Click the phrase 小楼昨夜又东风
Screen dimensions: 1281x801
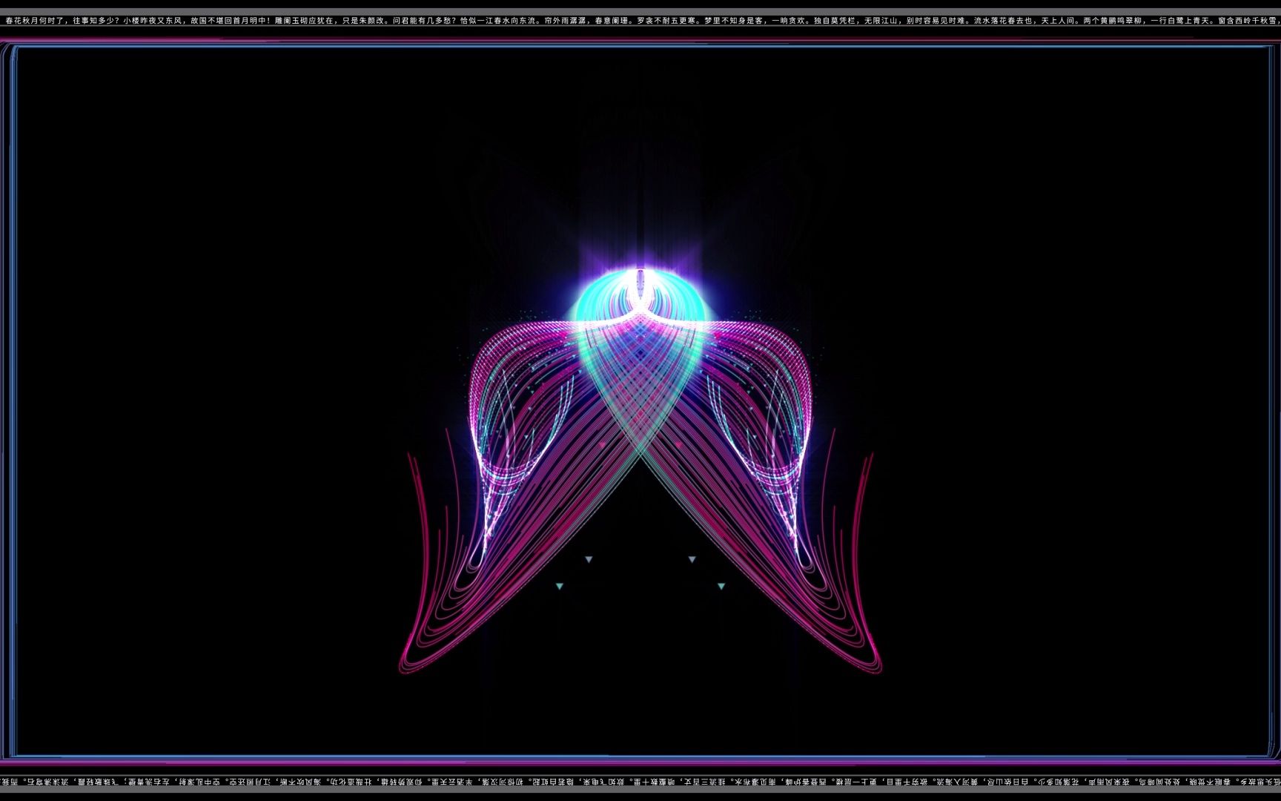[153, 21]
